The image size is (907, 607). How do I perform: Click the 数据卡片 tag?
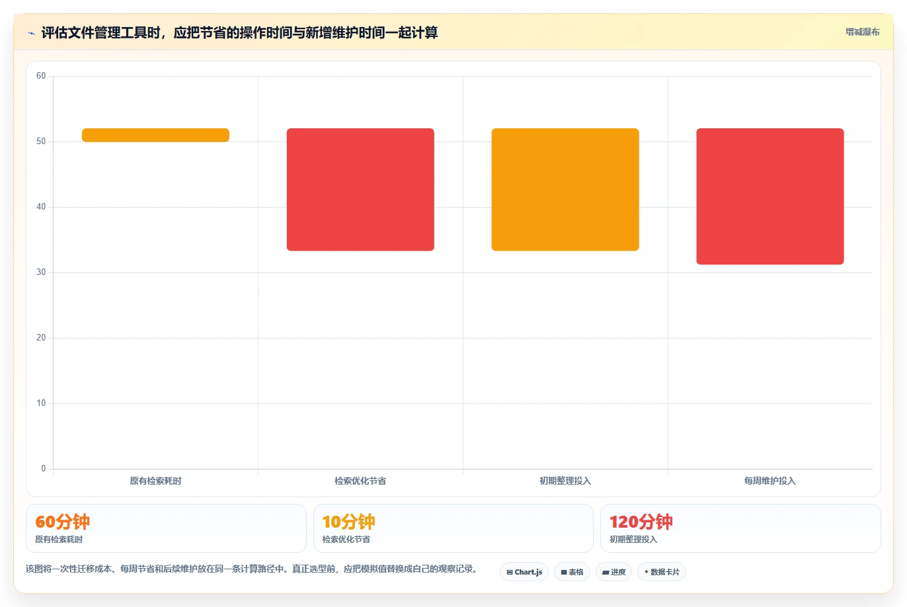pos(662,572)
